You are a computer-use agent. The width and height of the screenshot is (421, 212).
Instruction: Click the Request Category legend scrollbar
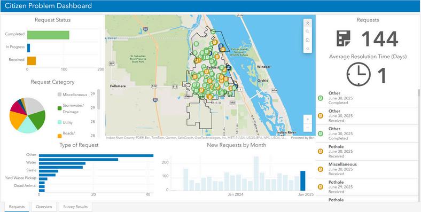pos(98,99)
